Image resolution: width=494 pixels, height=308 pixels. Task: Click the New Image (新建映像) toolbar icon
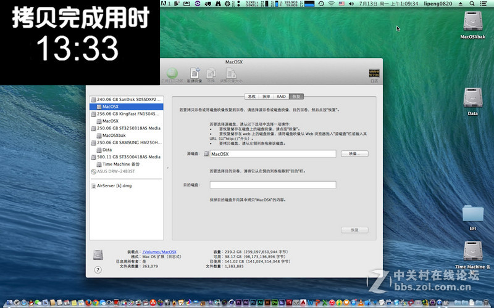pyautogui.click(x=195, y=74)
